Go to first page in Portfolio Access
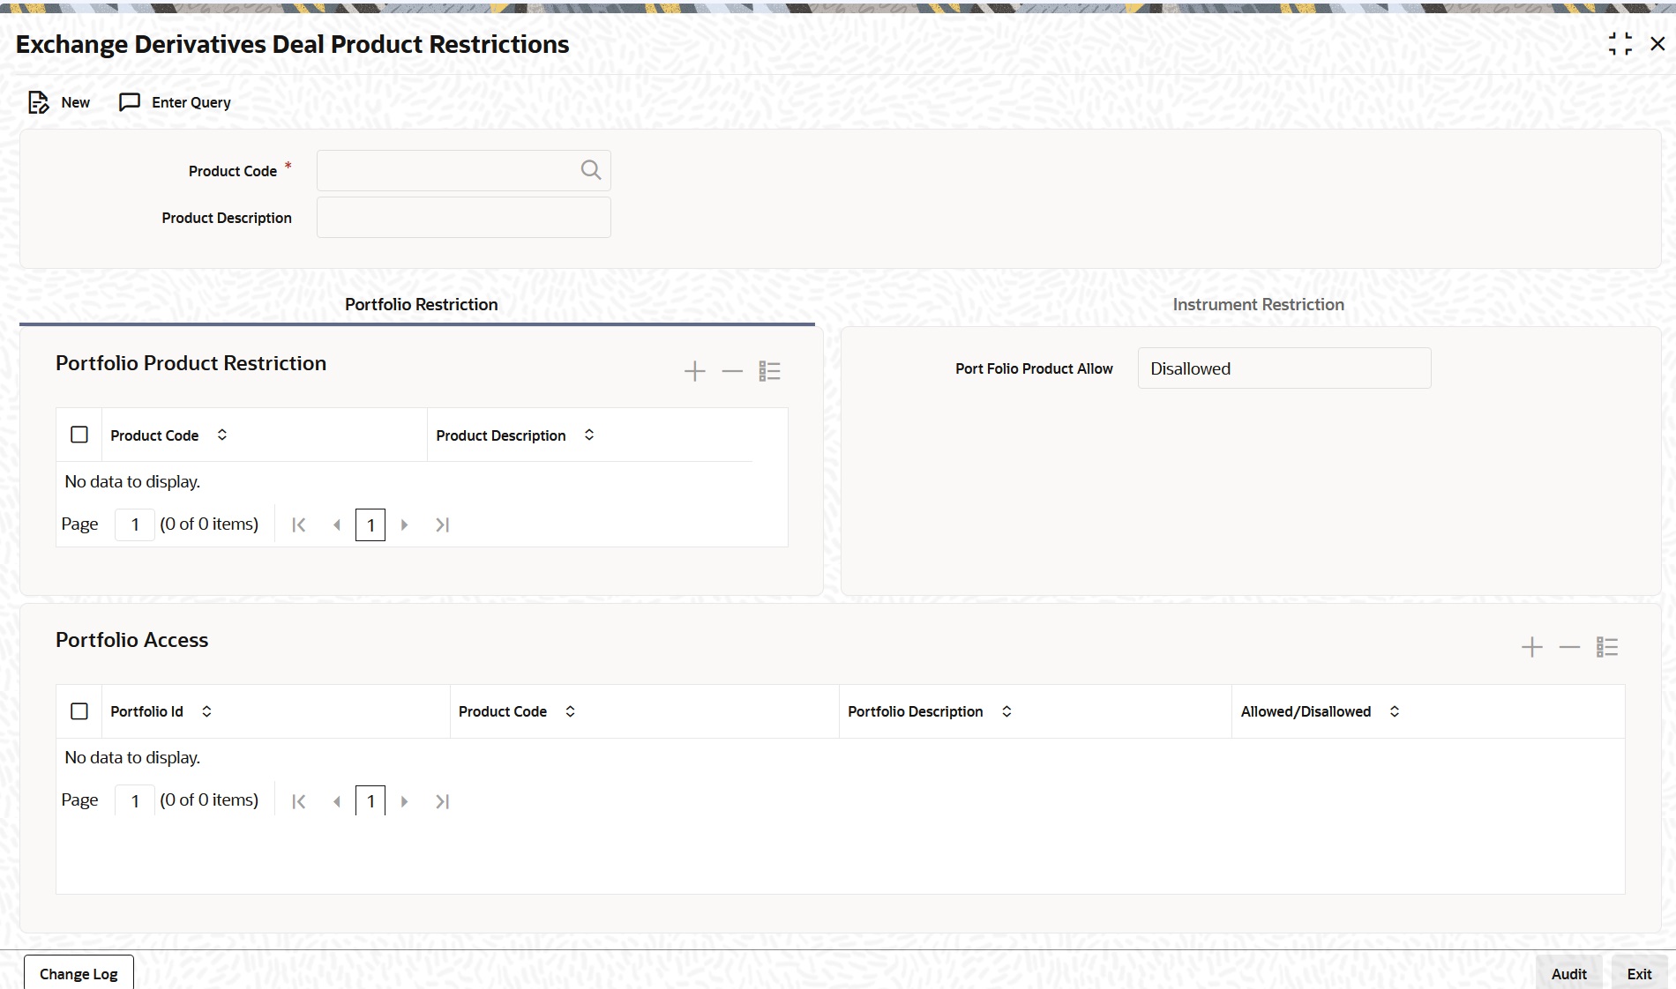 [x=299, y=801]
